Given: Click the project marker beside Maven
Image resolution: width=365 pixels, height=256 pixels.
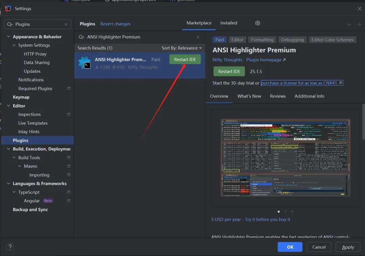Looking at the screenshot, I should pyautogui.click(x=69, y=166).
